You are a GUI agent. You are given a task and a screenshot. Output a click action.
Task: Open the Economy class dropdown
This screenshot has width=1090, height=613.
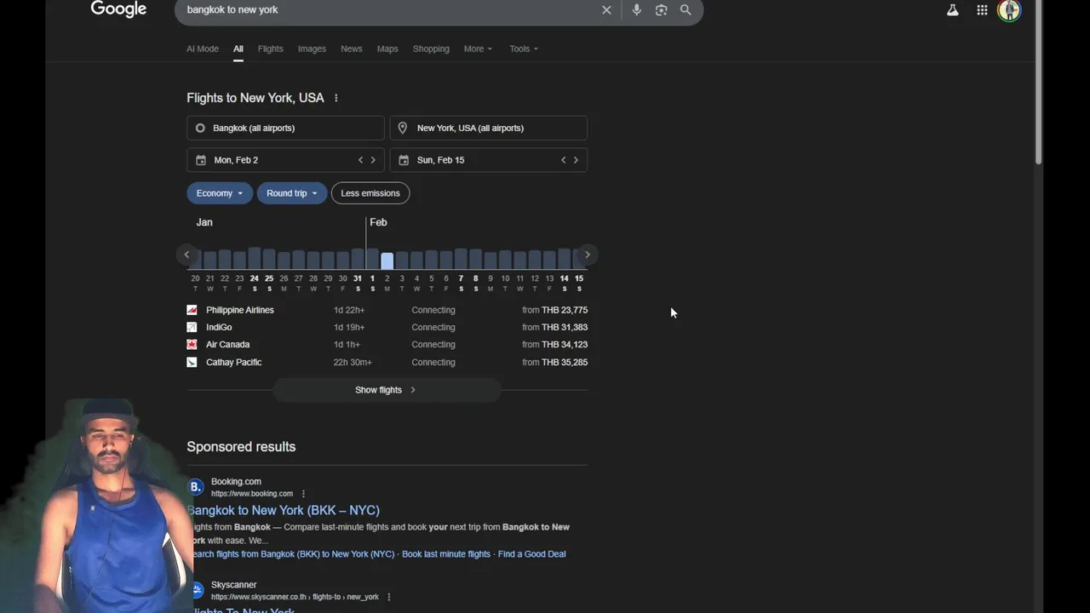pyautogui.click(x=220, y=193)
